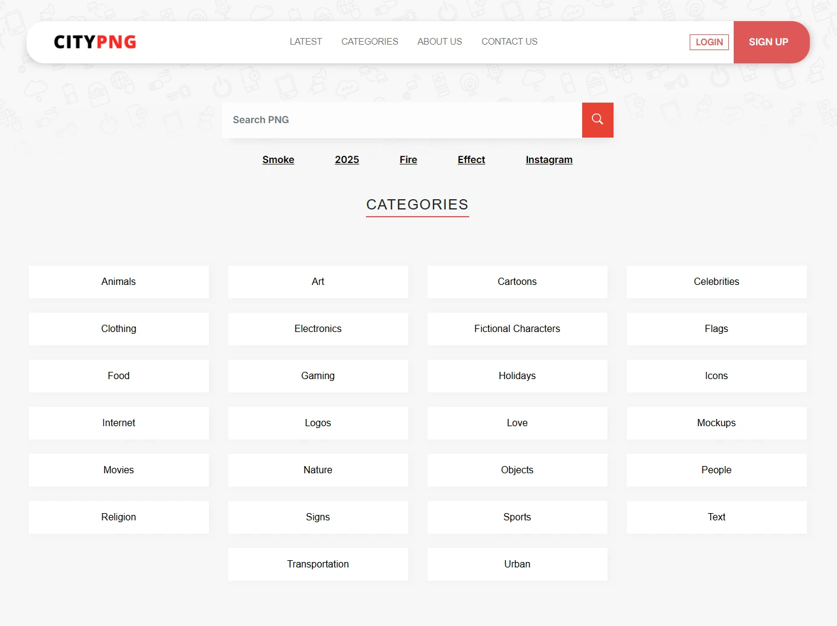The image size is (837, 626).
Task: Click the SIGN UP button
Action: click(768, 42)
